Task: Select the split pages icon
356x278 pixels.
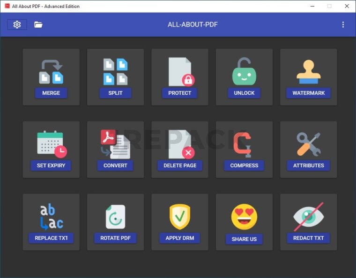Action: point(115,71)
